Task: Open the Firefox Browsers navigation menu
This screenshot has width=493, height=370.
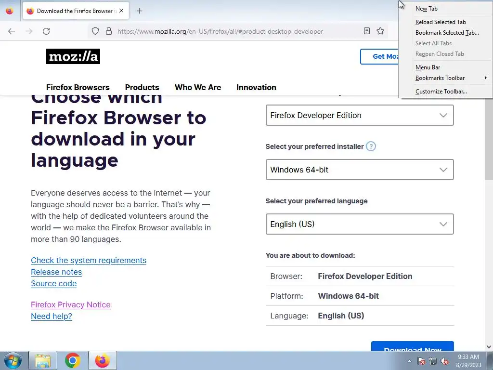Action: pyautogui.click(x=78, y=87)
